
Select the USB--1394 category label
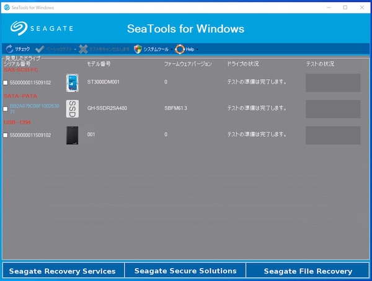(x=17, y=123)
